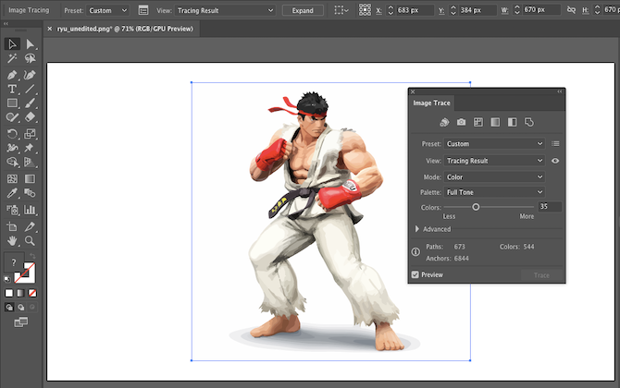
Task: Click the Image Trace panel tab
Action: tap(431, 103)
